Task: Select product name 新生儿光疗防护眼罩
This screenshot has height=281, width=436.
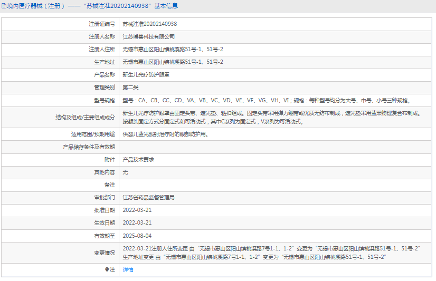Action: tap(146, 74)
